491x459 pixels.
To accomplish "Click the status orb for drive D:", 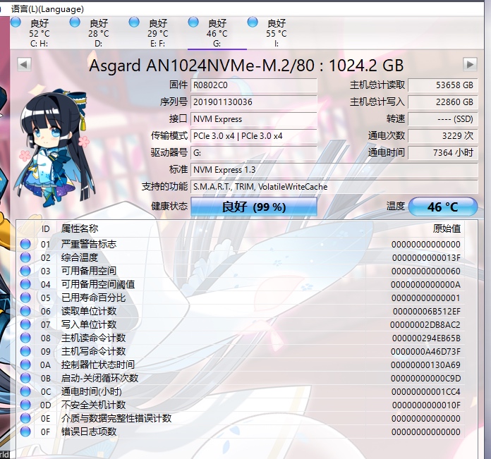I will (x=75, y=23).
